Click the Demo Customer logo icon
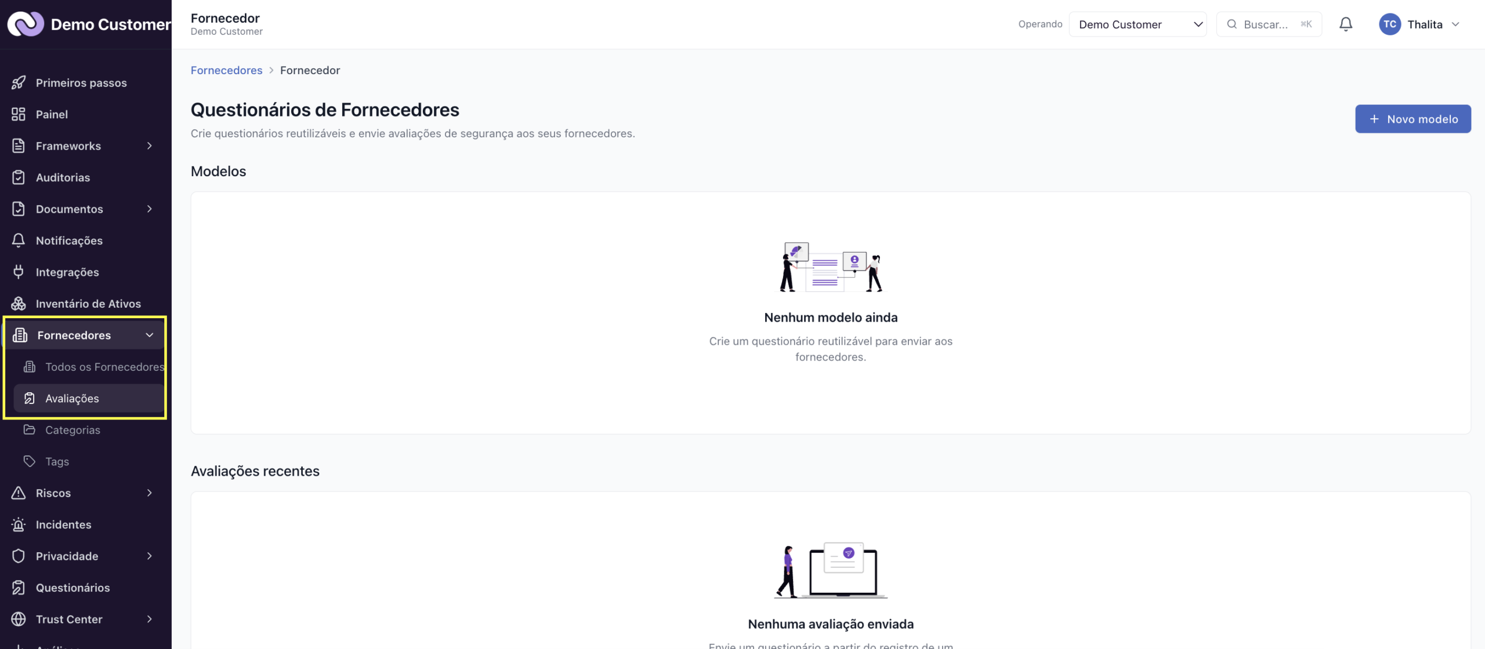The width and height of the screenshot is (1485, 649). point(25,24)
